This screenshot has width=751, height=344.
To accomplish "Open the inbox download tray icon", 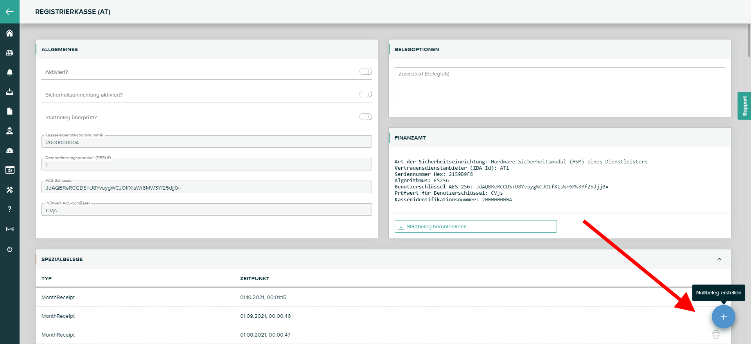I will [10, 92].
